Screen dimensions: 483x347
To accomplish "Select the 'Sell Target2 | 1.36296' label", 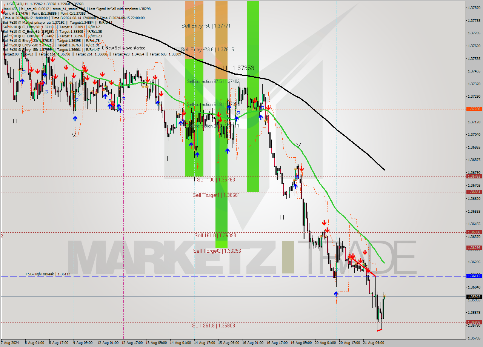I will [x=217, y=251].
